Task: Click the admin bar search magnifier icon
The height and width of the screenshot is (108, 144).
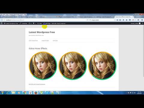Action: 142,23
